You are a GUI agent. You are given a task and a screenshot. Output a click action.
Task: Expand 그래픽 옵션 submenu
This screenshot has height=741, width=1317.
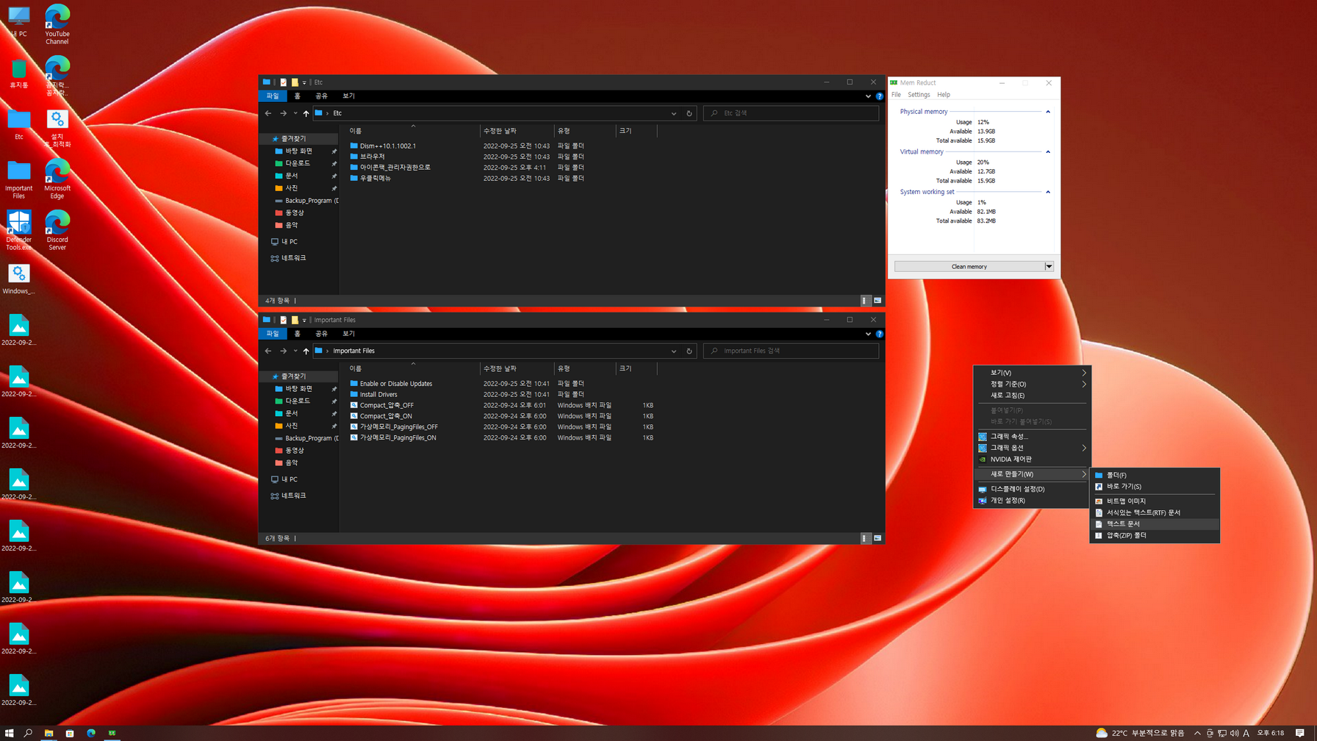(x=1032, y=448)
